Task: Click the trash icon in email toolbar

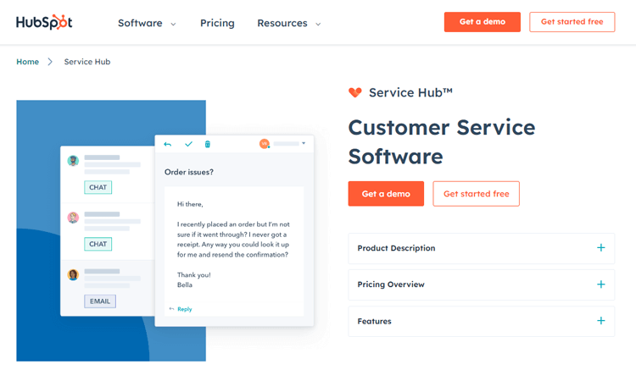Action: [208, 144]
